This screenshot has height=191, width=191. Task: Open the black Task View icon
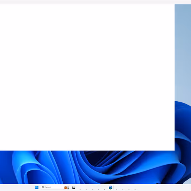(74, 188)
